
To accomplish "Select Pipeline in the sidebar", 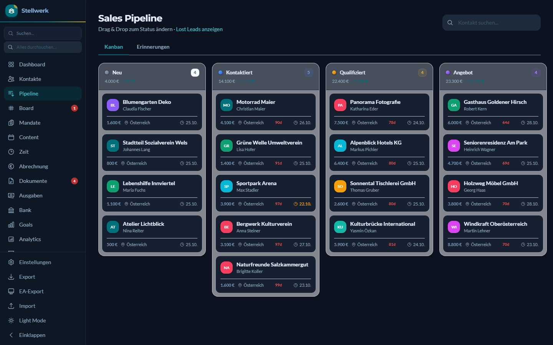I will 43,94.
